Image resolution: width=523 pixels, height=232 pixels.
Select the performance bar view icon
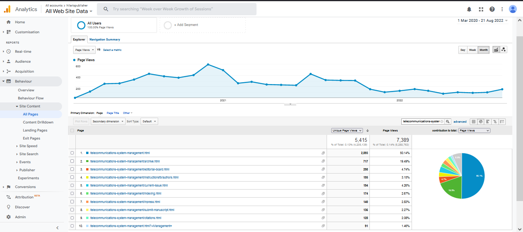click(x=488, y=122)
